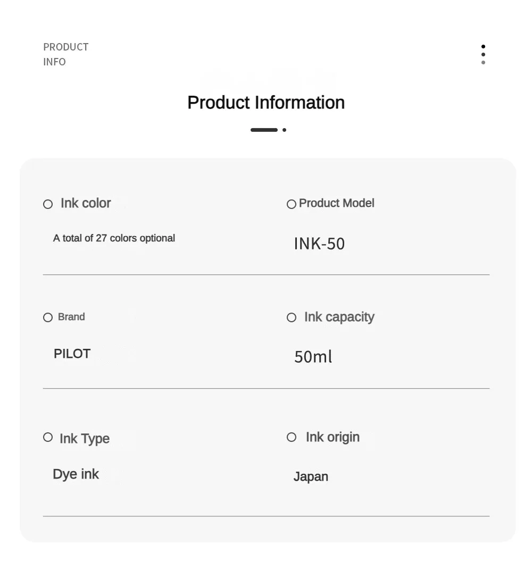Click the Ink capacity circle bullet

pyautogui.click(x=292, y=317)
